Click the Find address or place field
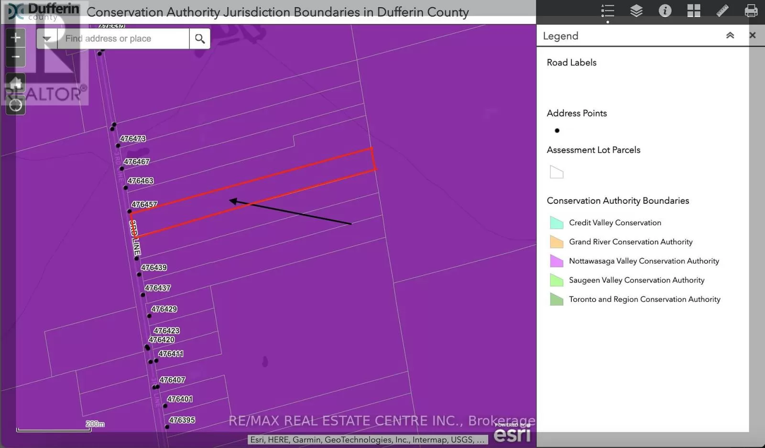765x448 pixels. 123,39
